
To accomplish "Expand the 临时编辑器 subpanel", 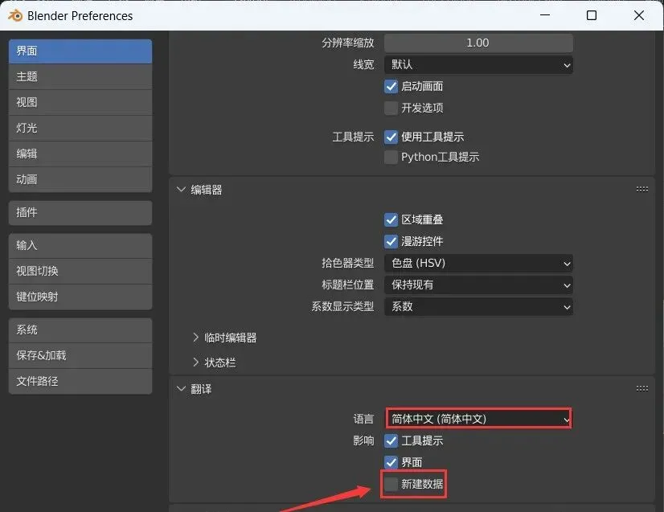I will coord(195,338).
